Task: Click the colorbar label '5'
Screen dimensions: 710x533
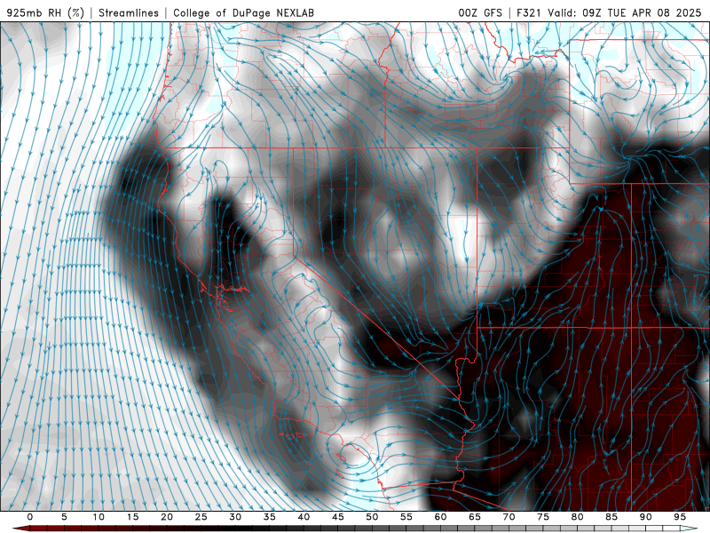Action: [x=64, y=517]
